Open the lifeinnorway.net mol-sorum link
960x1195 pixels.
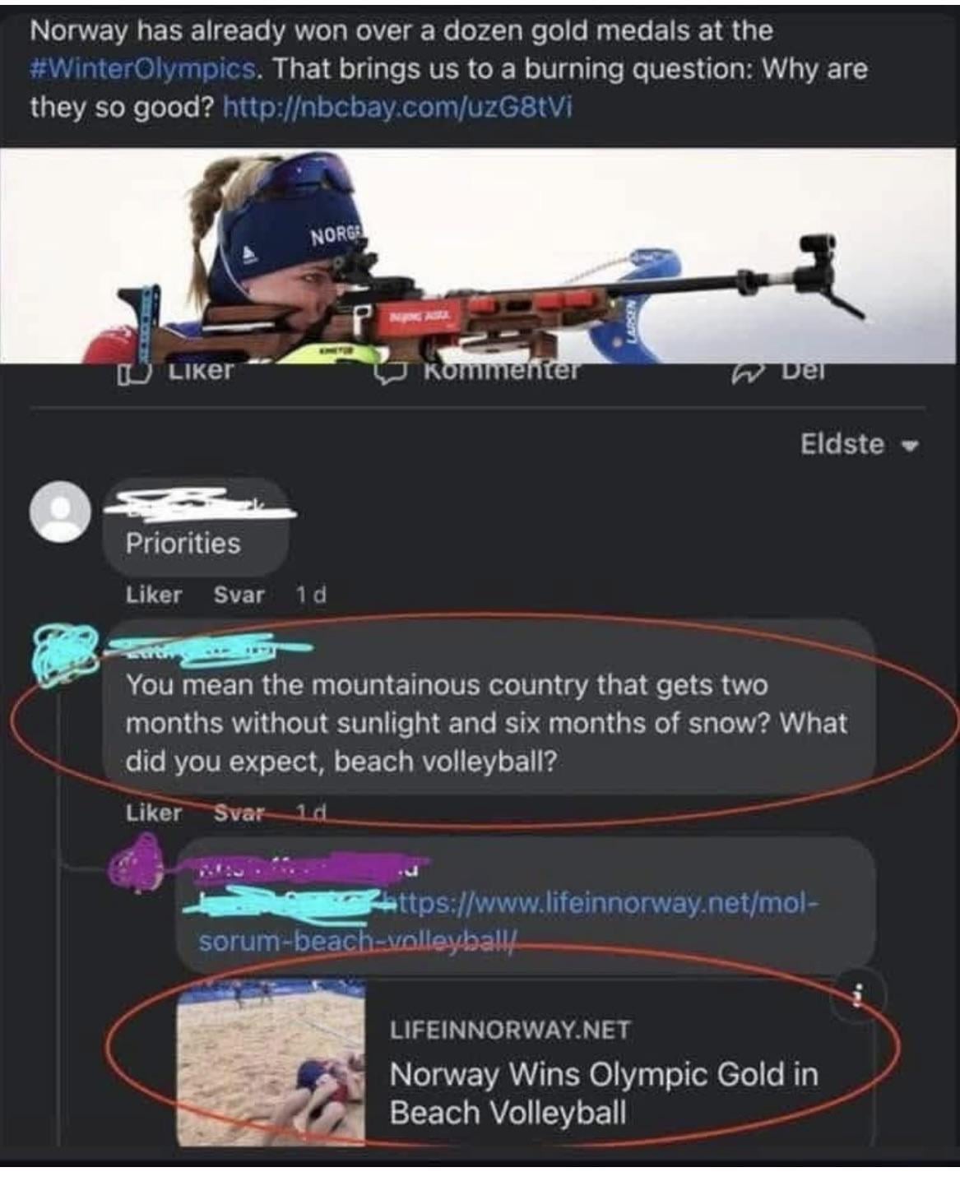pos(508,922)
